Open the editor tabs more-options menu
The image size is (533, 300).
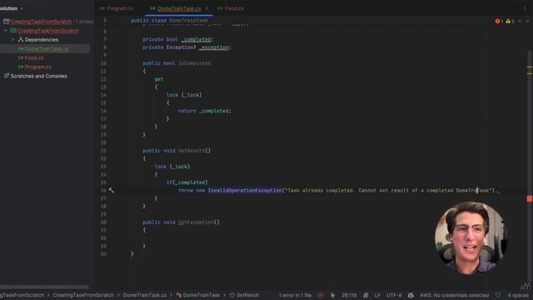[x=525, y=8]
